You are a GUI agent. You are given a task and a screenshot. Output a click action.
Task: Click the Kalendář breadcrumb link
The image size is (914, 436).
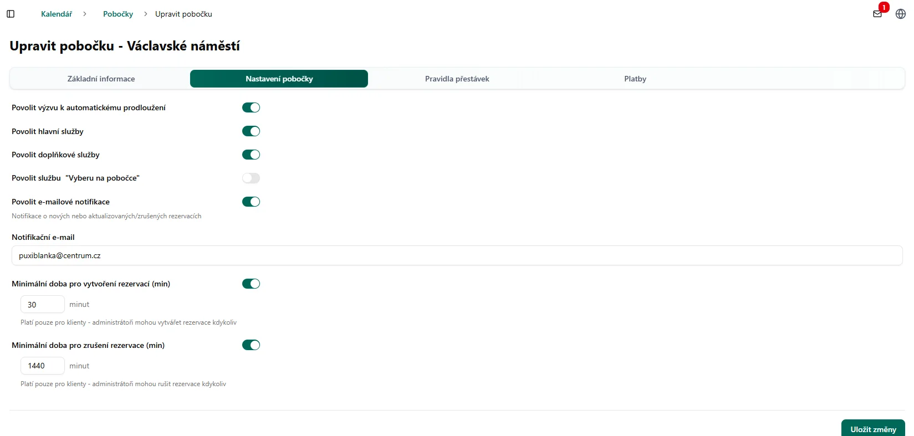click(x=57, y=14)
